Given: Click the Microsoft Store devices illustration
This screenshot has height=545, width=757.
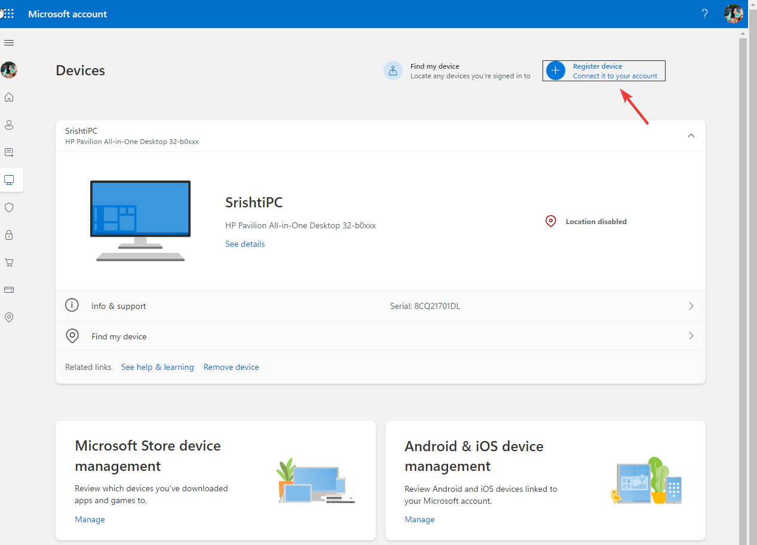Looking at the screenshot, I should click(316, 481).
